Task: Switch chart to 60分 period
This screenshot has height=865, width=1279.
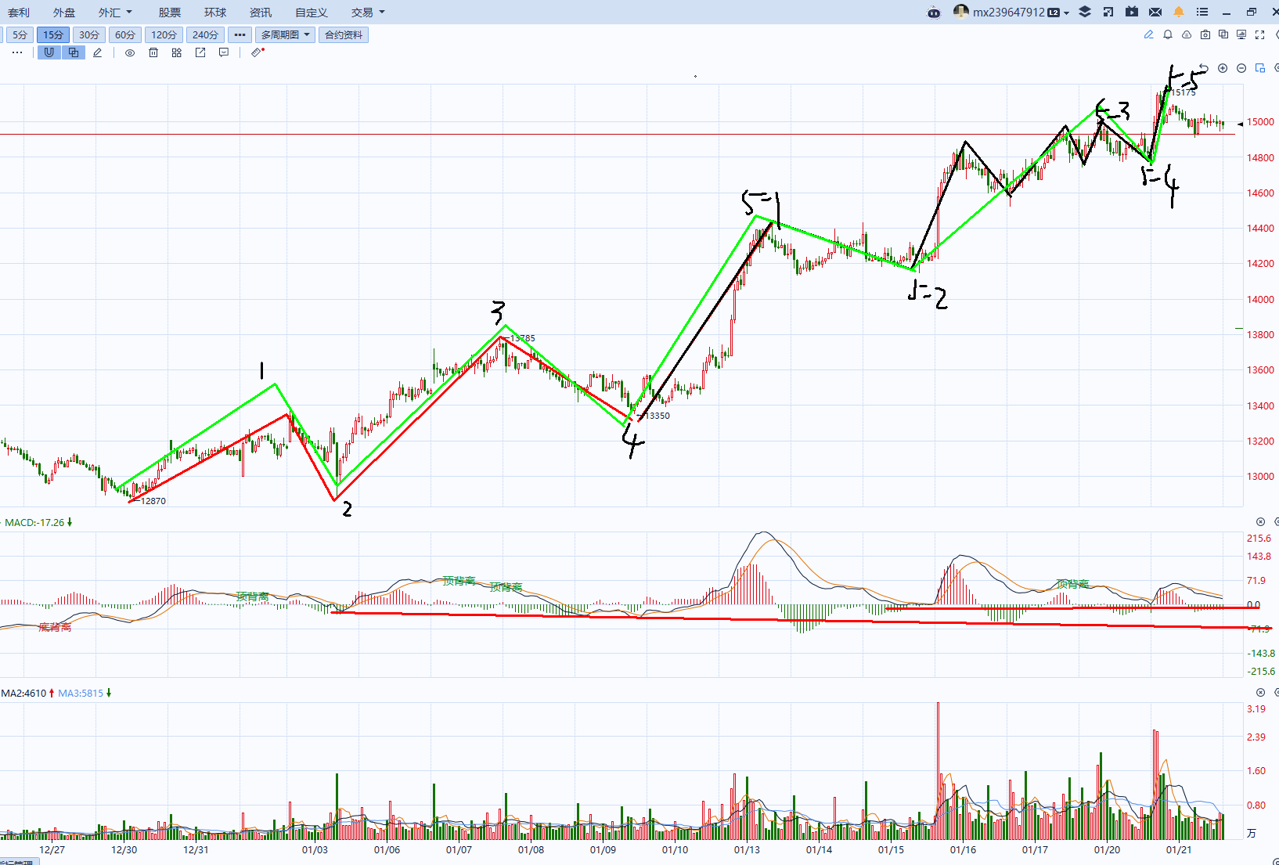Action: click(125, 34)
